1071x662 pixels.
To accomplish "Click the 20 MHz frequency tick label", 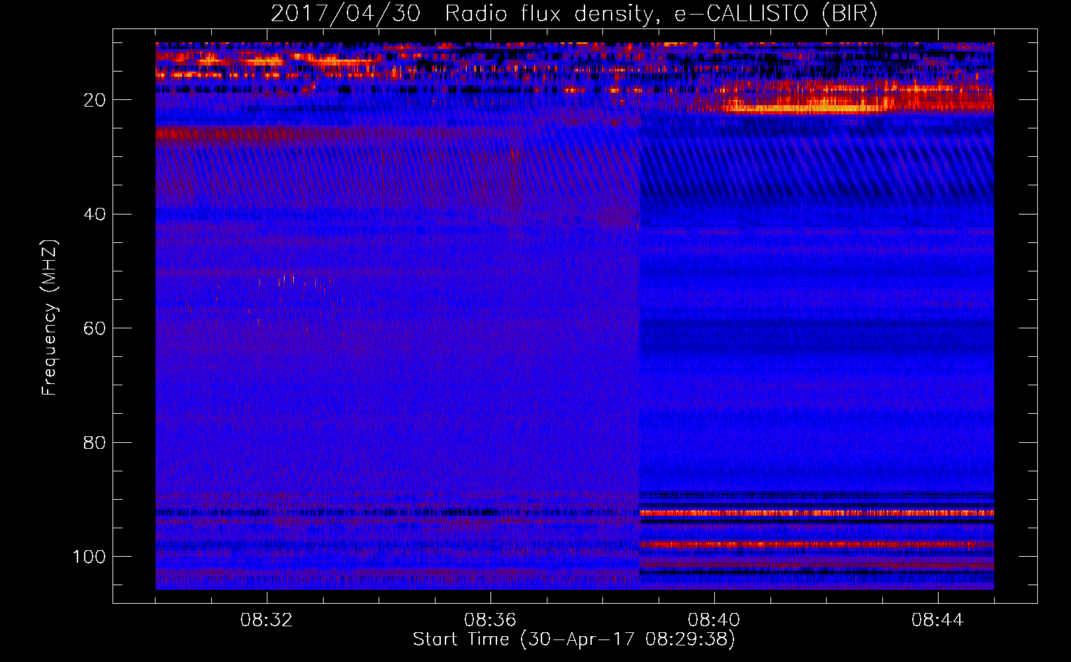I will coord(95,100).
